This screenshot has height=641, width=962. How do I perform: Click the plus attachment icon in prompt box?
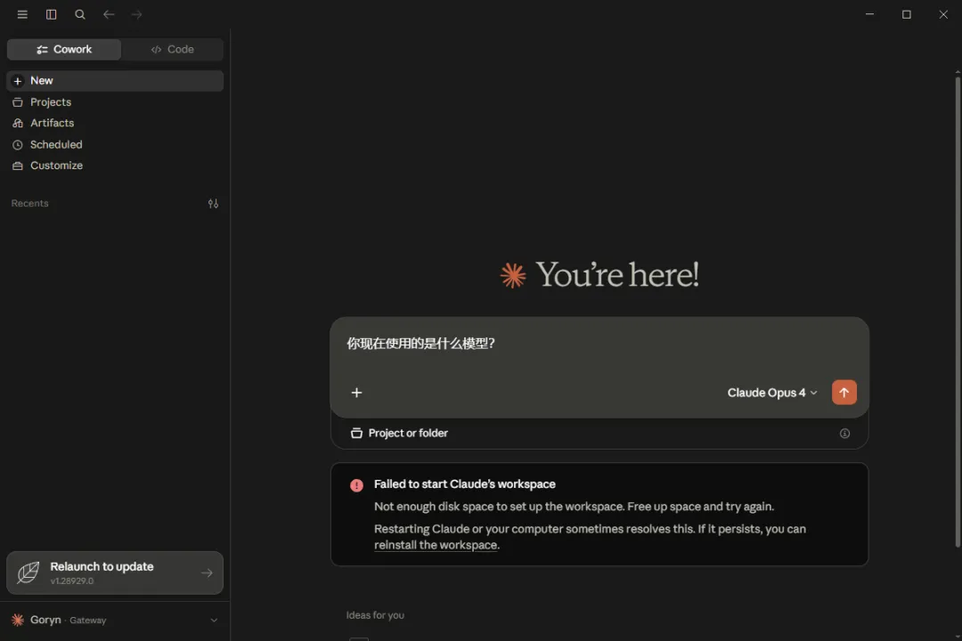pyautogui.click(x=356, y=392)
